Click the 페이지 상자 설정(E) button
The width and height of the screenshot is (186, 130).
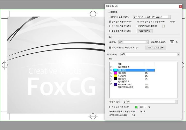[156, 48]
